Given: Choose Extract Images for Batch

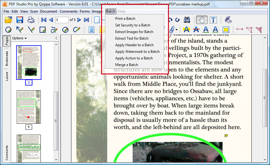Looking at the screenshot, I should point(134,32).
